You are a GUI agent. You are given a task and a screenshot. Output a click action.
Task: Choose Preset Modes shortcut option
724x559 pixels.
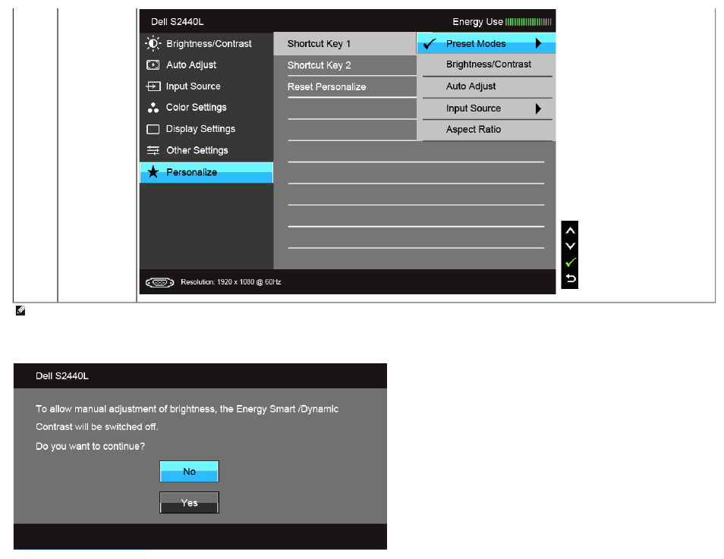click(x=486, y=43)
